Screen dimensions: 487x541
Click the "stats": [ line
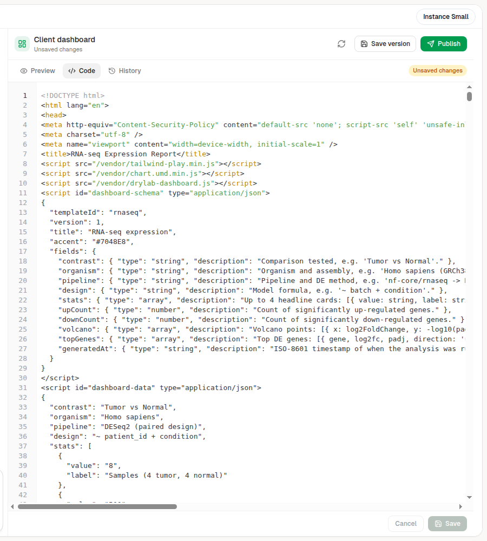[70, 446]
